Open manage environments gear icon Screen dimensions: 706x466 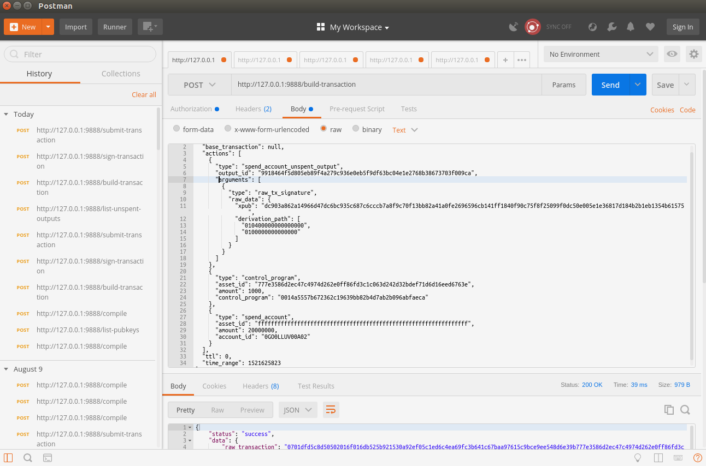[693, 54]
